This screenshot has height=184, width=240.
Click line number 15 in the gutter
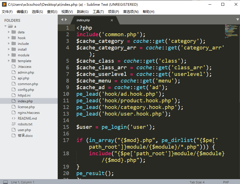tap(66, 127)
